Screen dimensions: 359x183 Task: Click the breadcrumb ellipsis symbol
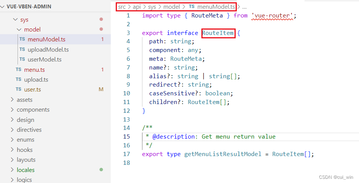244,7
